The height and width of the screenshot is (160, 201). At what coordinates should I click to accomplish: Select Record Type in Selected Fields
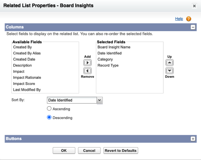pyautogui.click(x=108, y=66)
